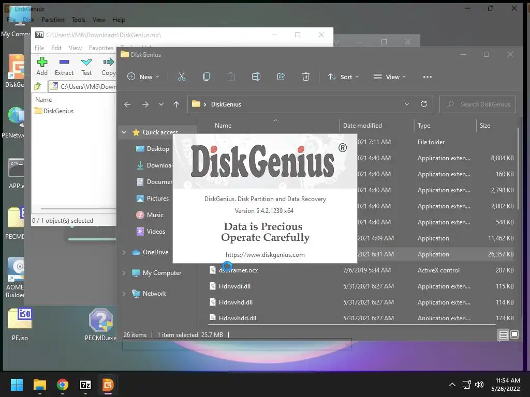Click the Delete trash icon in Explorer
The height and width of the screenshot is (397, 530).
[x=305, y=77]
